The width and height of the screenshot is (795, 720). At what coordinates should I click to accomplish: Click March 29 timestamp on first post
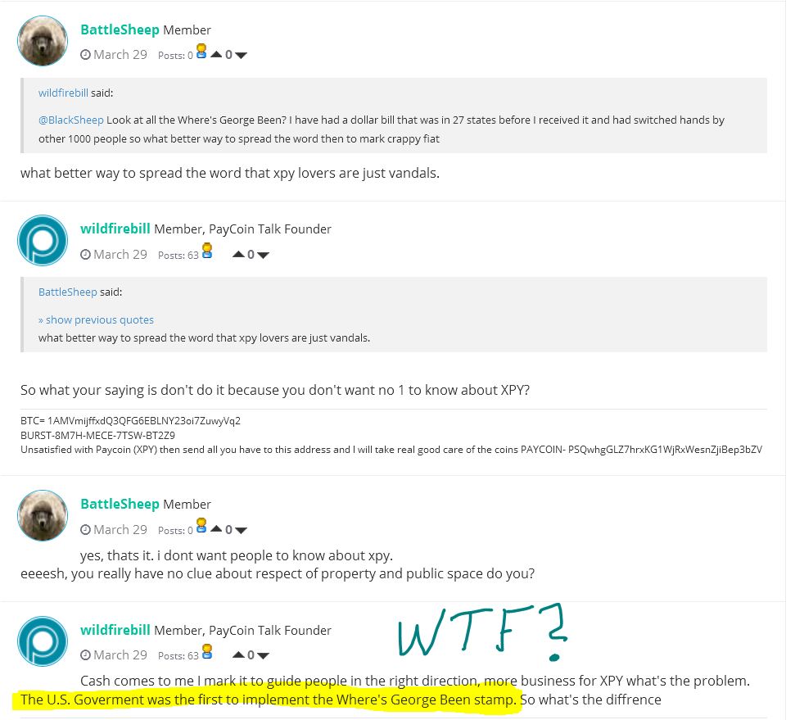pyautogui.click(x=114, y=54)
